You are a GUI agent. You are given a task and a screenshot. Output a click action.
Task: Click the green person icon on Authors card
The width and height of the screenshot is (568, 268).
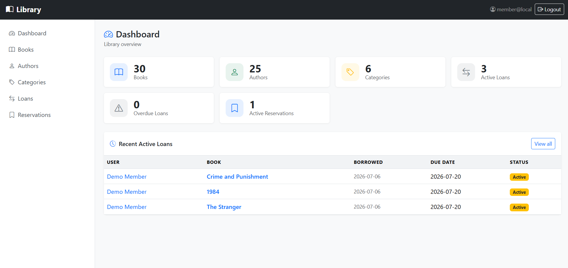[x=235, y=72]
